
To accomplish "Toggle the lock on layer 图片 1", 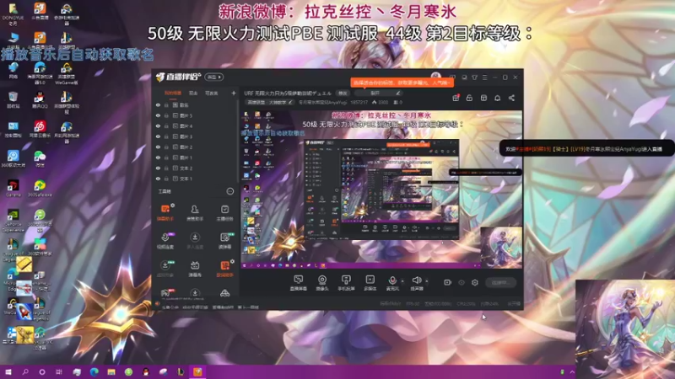I will coord(166,157).
